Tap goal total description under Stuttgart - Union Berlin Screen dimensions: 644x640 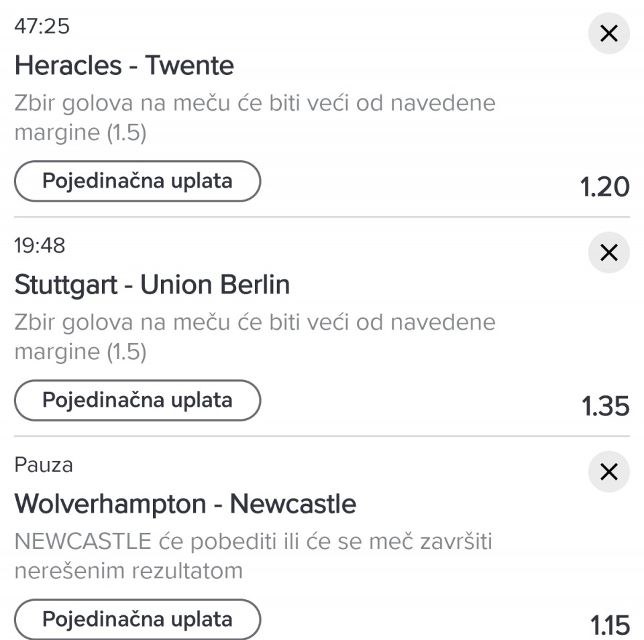tap(254, 337)
